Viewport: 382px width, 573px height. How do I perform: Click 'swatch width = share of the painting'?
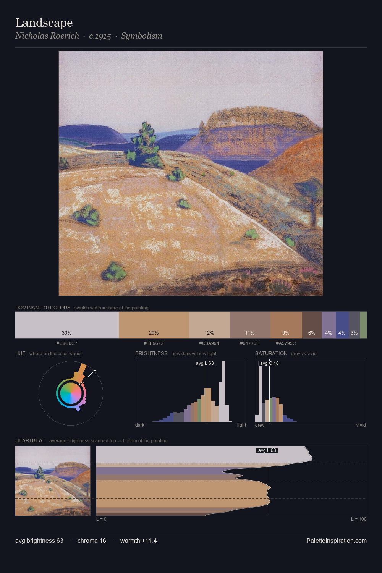coord(112,308)
